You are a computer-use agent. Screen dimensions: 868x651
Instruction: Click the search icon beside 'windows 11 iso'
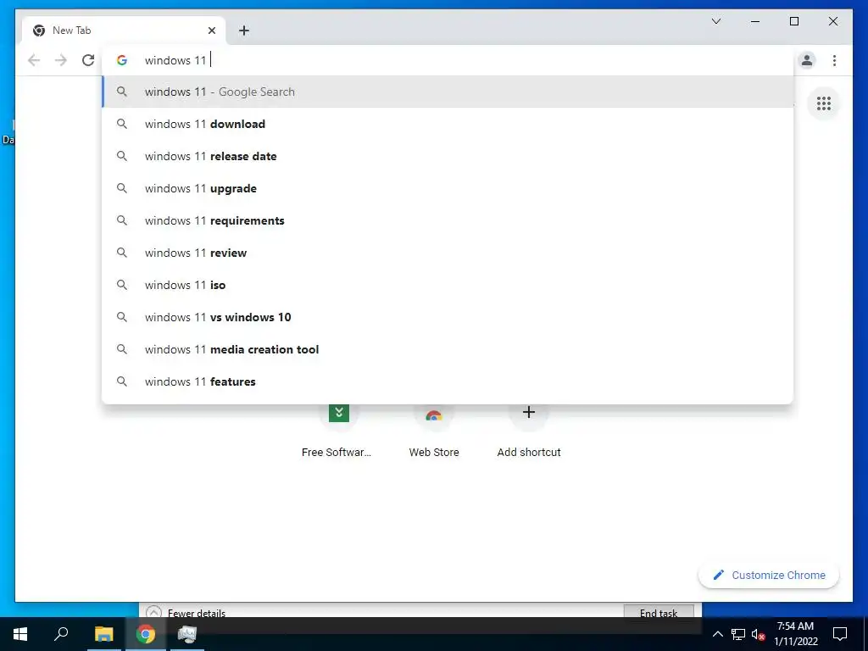point(122,285)
